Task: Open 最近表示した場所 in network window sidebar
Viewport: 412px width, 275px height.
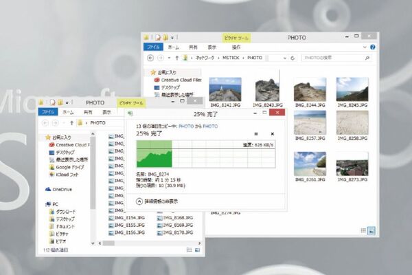Action: click(x=174, y=94)
